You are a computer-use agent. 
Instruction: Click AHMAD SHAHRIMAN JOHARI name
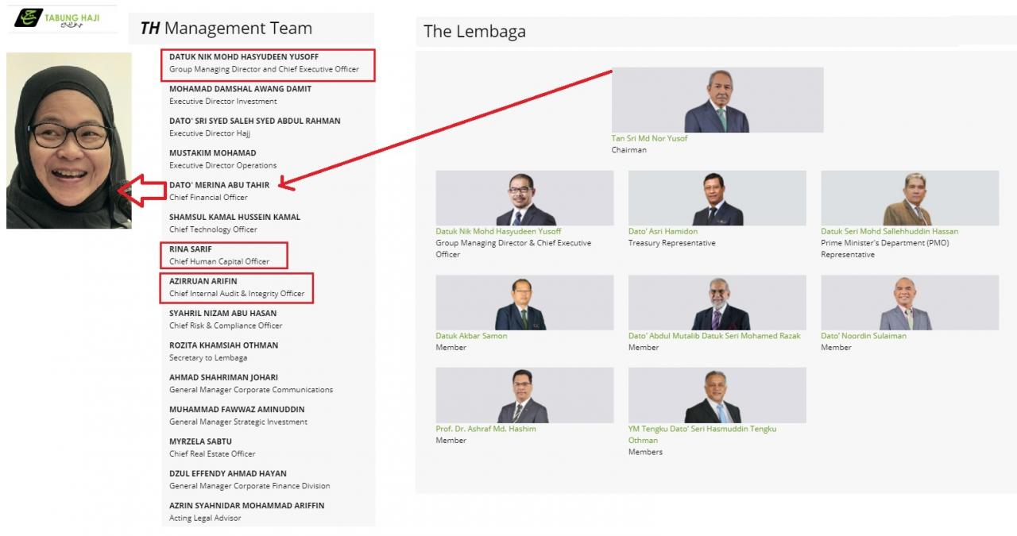[223, 377]
